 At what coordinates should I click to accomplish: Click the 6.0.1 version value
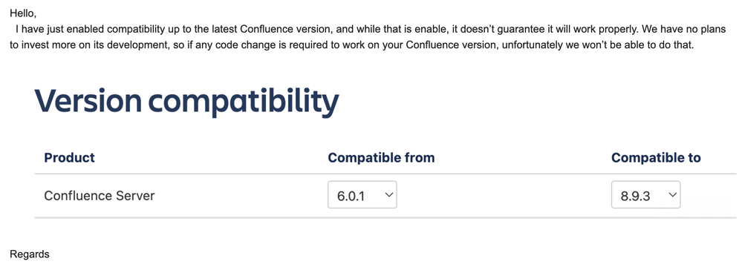(351, 196)
